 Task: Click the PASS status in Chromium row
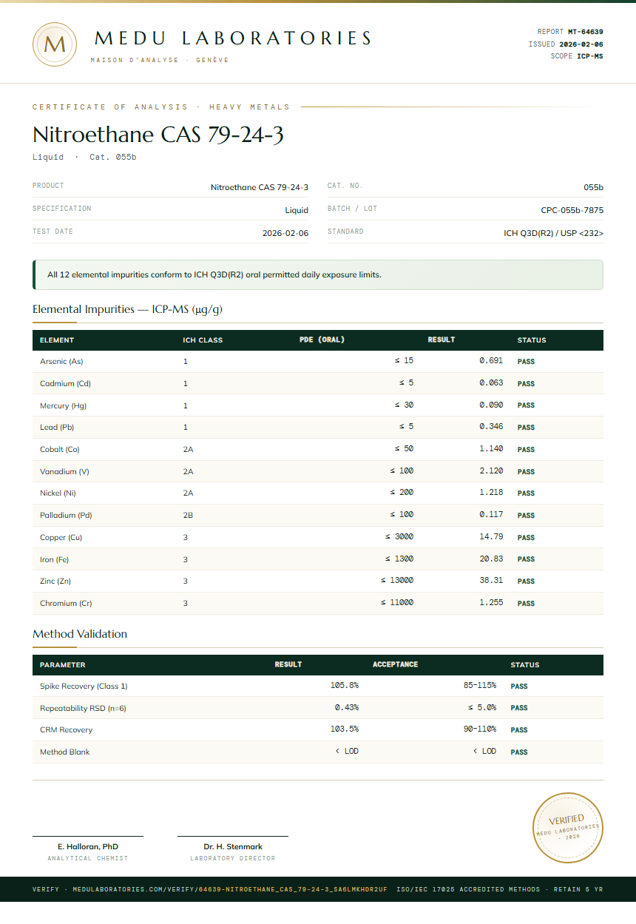click(526, 604)
